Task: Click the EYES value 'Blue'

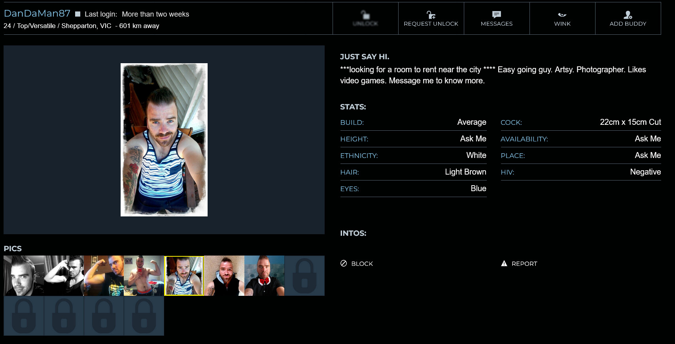Action: pyautogui.click(x=478, y=188)
